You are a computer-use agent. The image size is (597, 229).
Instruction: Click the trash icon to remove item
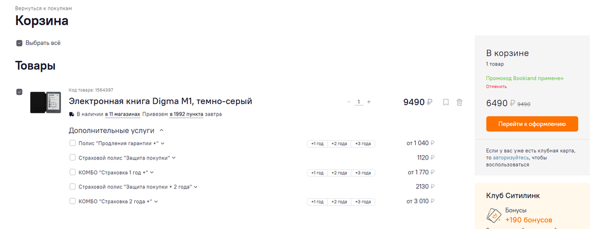[x=460, y=102]
